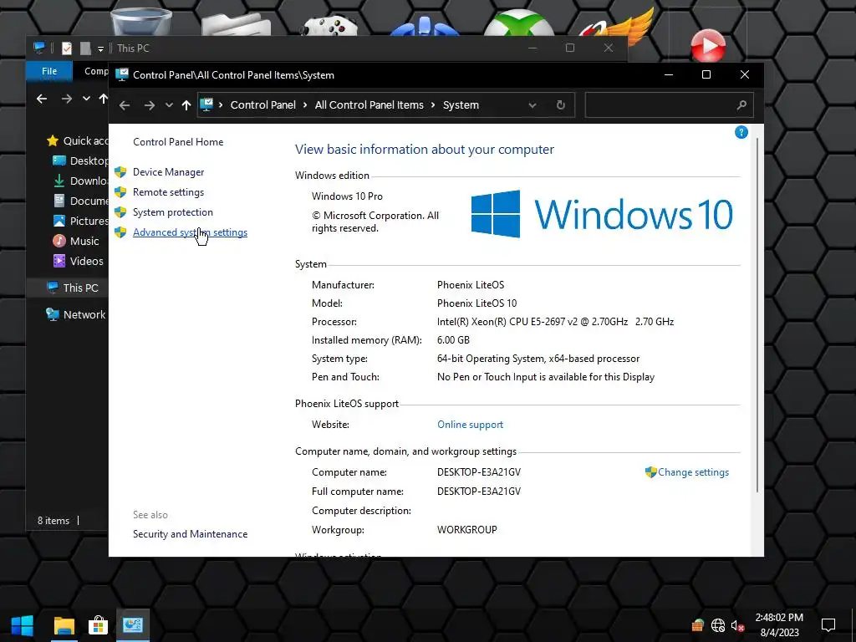Refresh the System page
Screen dimensions: 856x642
tap(561, 105)
